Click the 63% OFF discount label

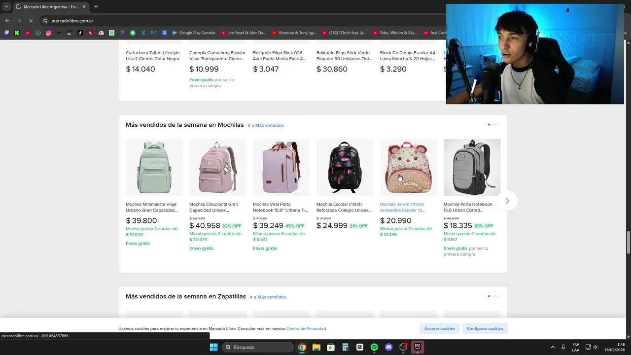[x=484, y=226]
